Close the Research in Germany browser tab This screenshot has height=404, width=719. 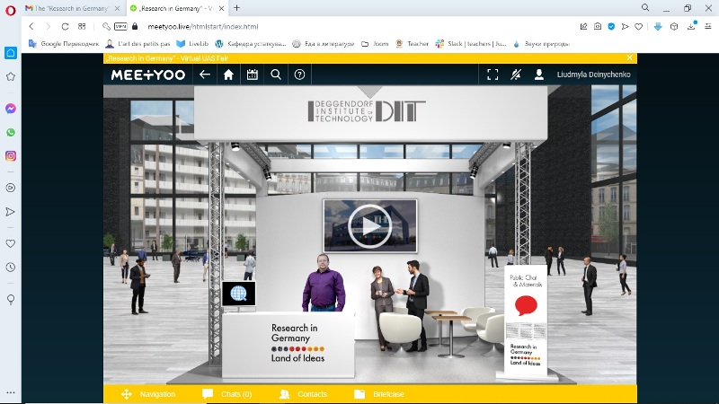[x=222, y=8]
